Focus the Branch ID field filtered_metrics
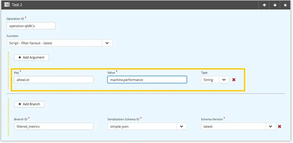Image resolution: width=293 pixels, height=143 pixels. coord(54,126)
